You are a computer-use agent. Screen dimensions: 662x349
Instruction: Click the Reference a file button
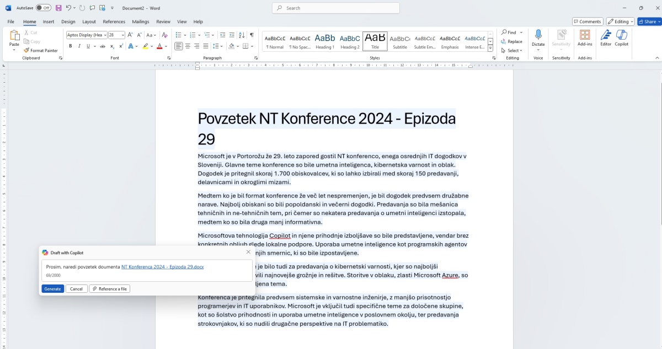[x=110, y=289]
